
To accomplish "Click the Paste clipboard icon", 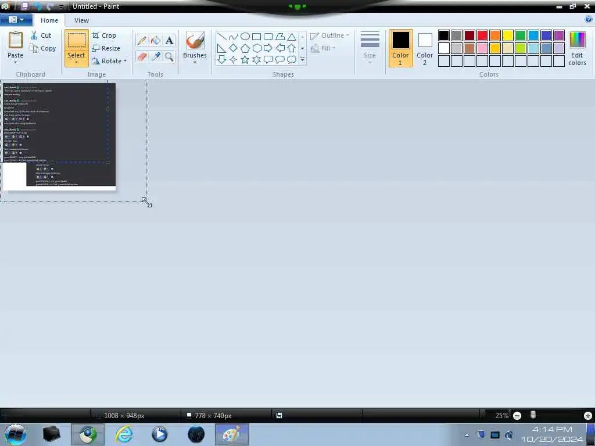I will point(16,40).
